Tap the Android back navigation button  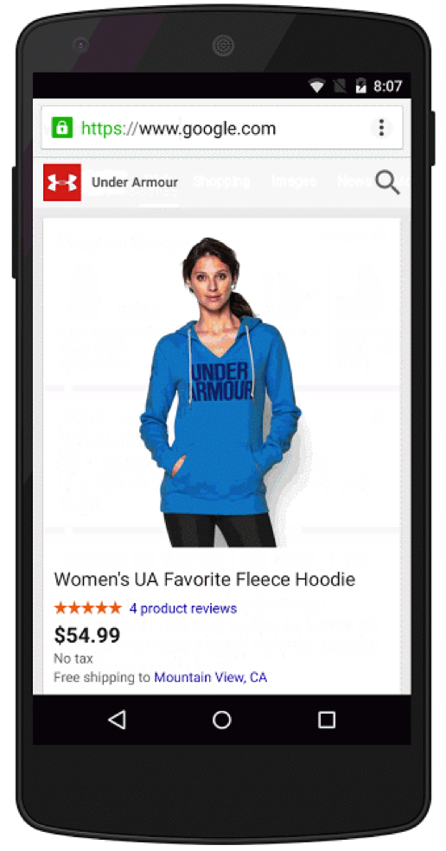click(116, 720)
